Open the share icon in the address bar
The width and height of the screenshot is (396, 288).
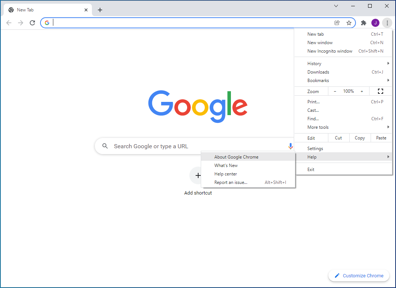[337, 22]
